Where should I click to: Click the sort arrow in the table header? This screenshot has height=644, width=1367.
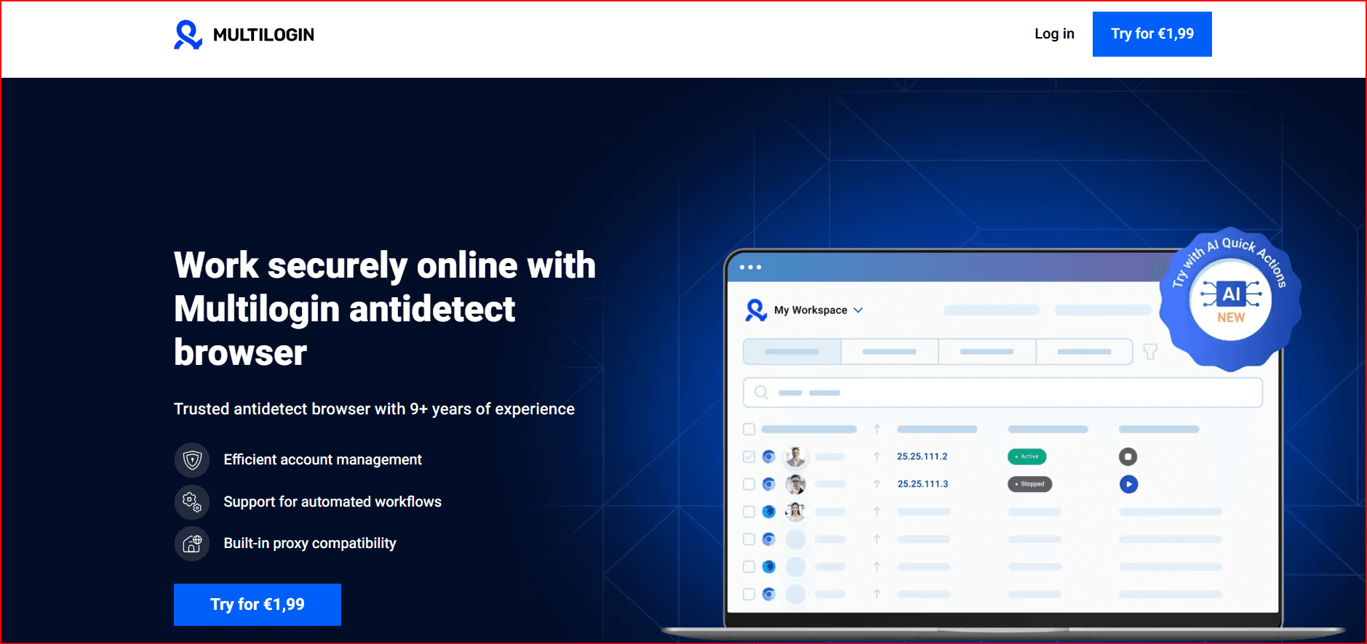point(877,429)
